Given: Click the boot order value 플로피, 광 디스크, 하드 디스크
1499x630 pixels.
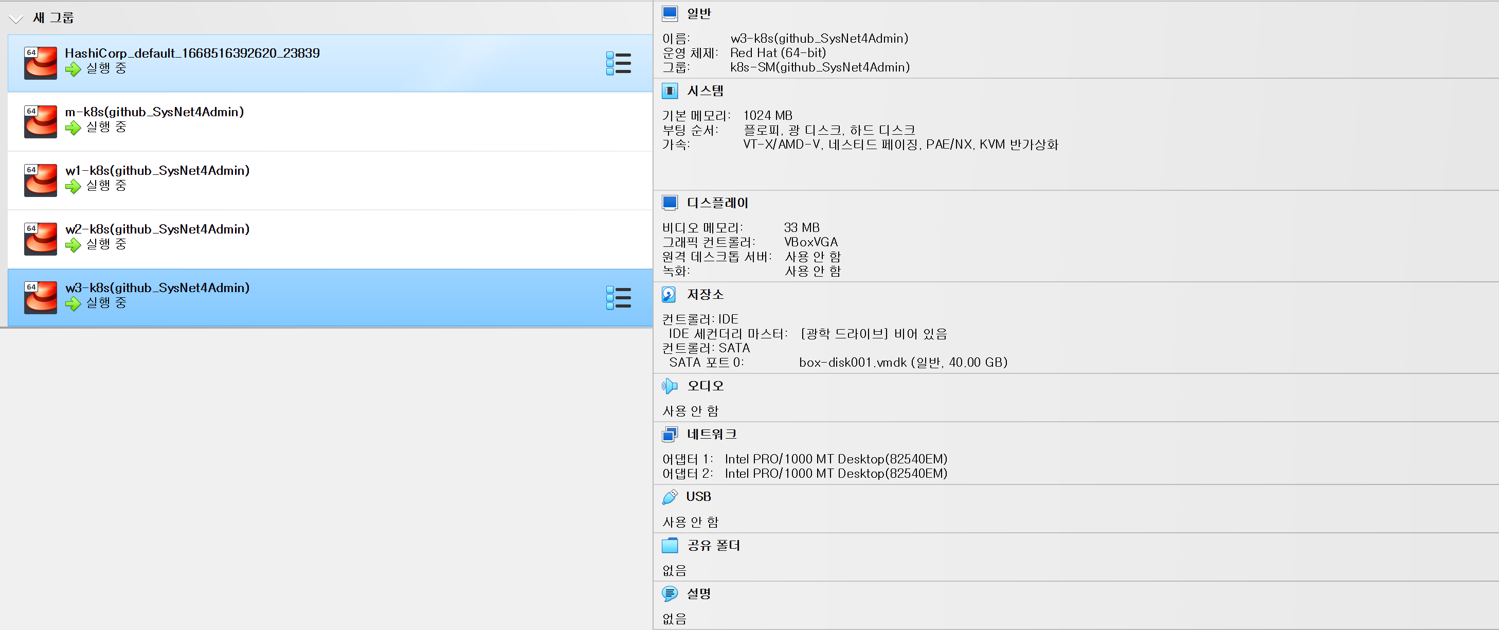Looking at the screenshot, I should click(x=829, y=130).
